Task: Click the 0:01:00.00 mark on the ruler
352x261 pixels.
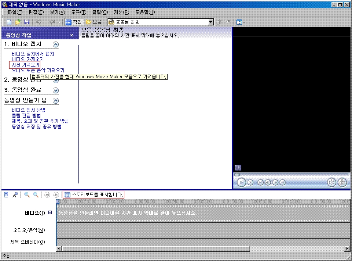Action: pyautogui.click(x=233, y=201)
